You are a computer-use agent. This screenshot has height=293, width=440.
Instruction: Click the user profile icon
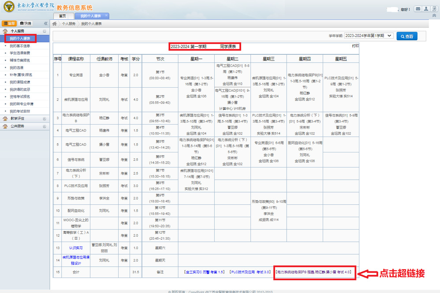(x=425, y=9)
